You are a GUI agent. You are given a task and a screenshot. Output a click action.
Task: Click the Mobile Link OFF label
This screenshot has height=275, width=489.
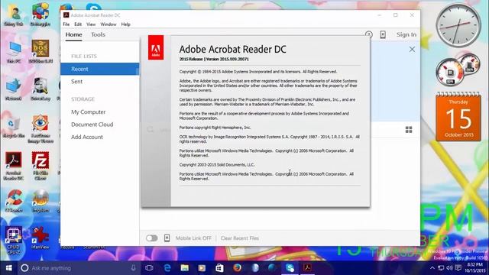(193, 238)
